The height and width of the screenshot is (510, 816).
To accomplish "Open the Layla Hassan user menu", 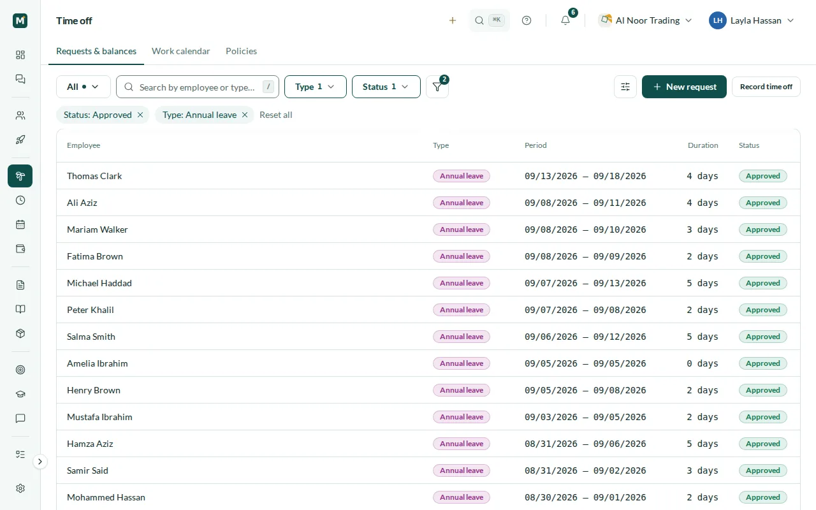I will coord(752,20).
